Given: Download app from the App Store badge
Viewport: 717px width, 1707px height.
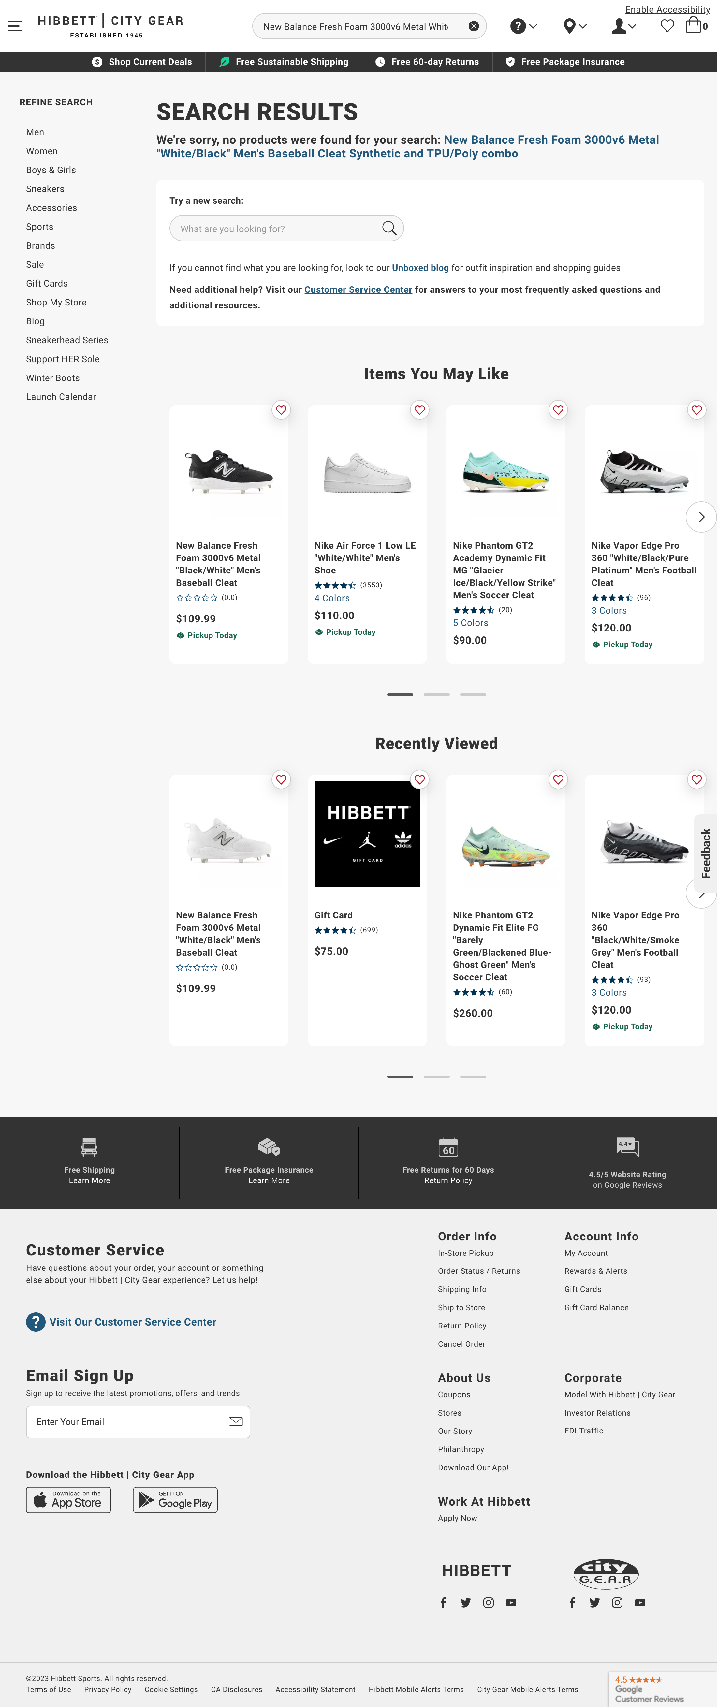Looking at the screenshot, I should tap(68, 1500).
